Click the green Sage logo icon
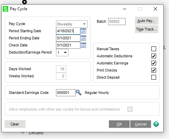This screenshot has height=139, width=169. coord(5,9)
